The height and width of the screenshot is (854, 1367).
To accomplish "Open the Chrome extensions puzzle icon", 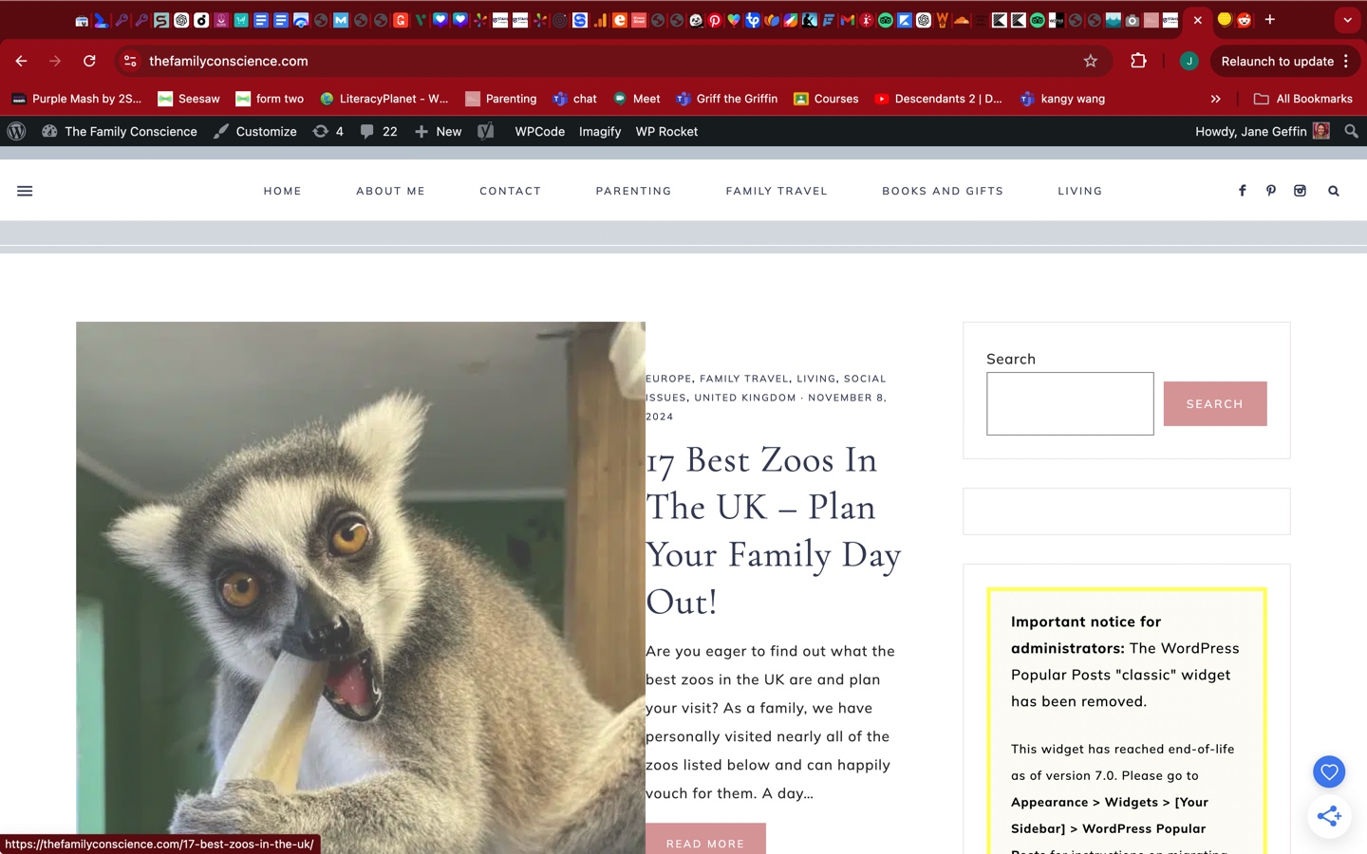I will (1138, 61).
